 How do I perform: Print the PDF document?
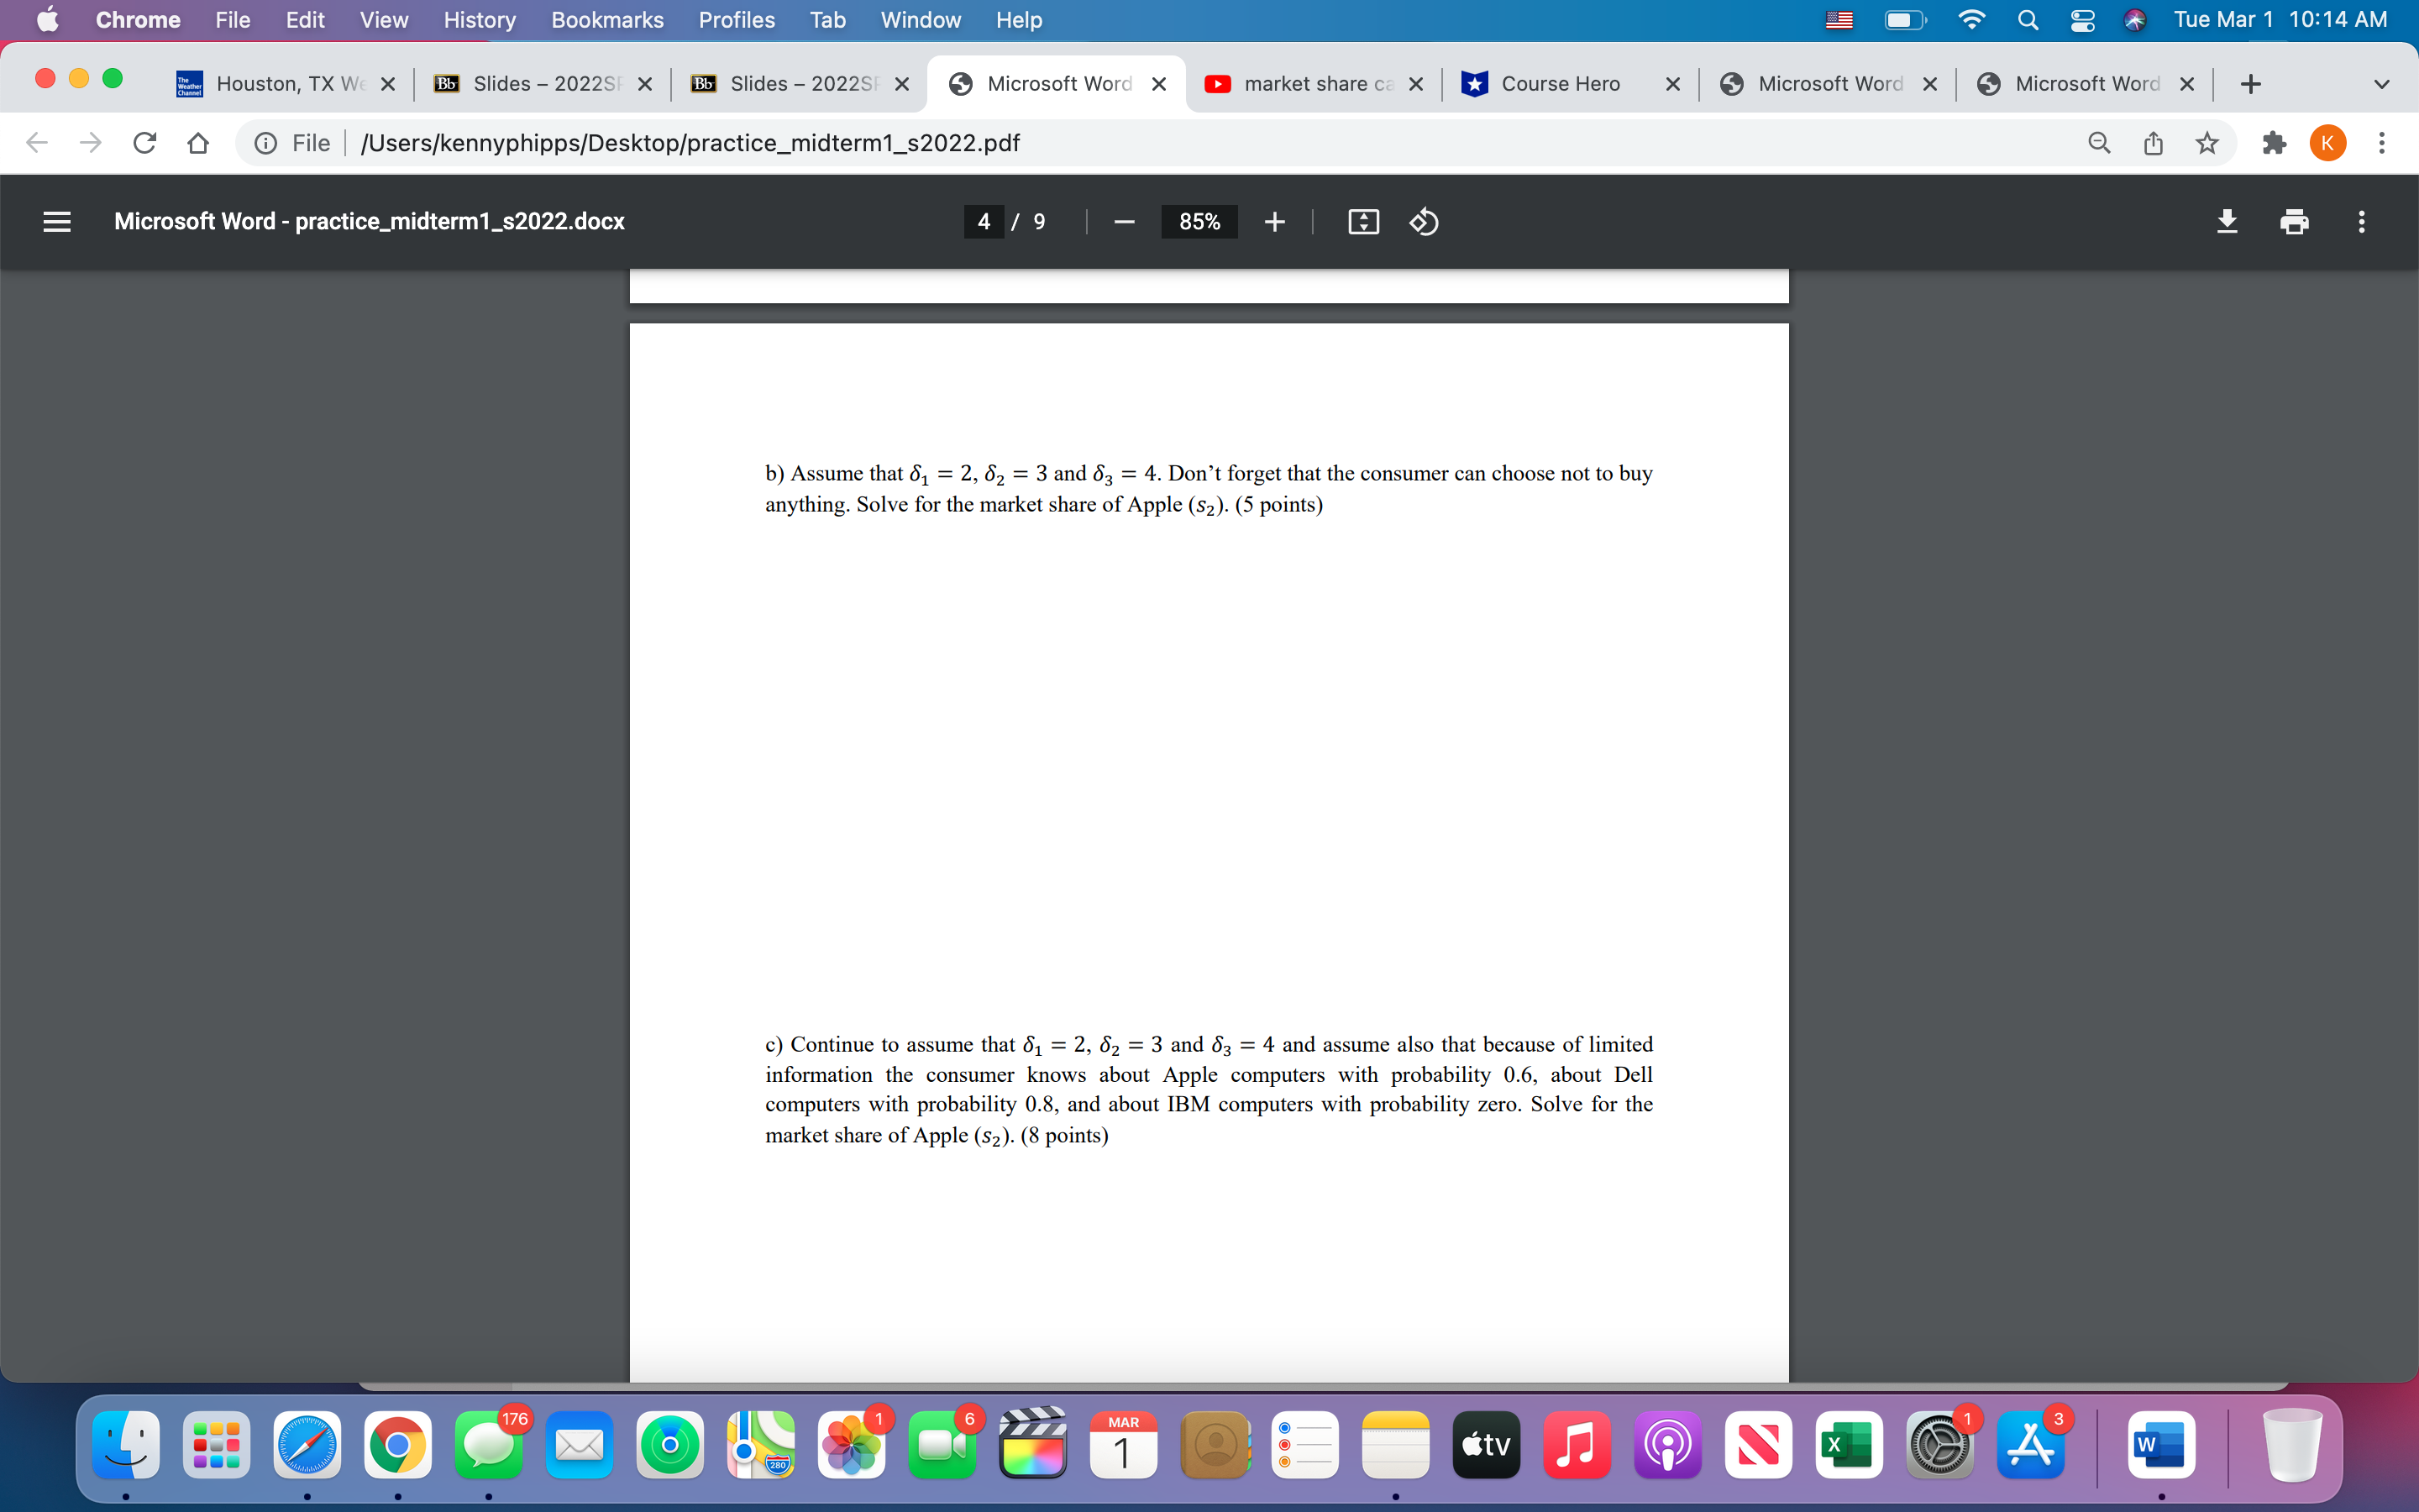[2294, 221]
